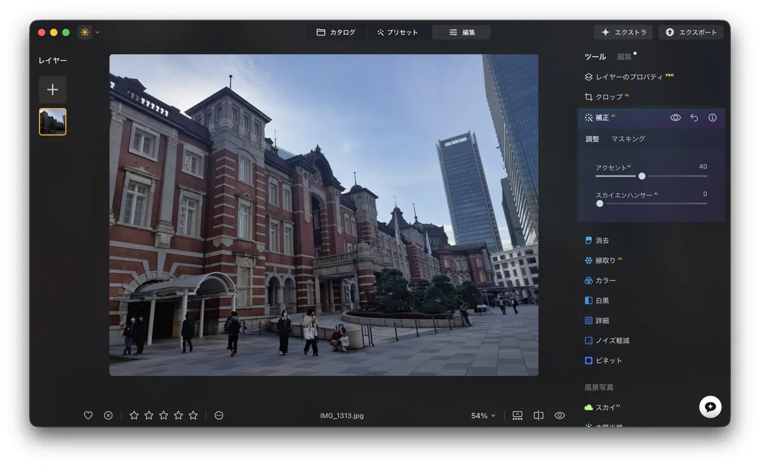This screenshot has height=466, width=760.
Task: Add a new layer with plus button
Action: click(x=53, y=90)
